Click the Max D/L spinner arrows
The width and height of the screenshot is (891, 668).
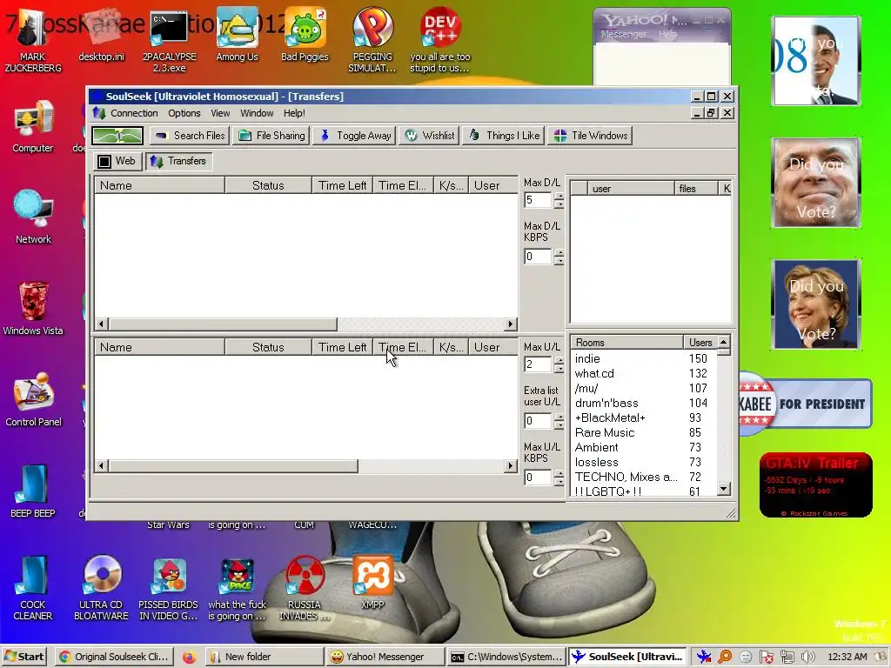click(x=559, y=200)
